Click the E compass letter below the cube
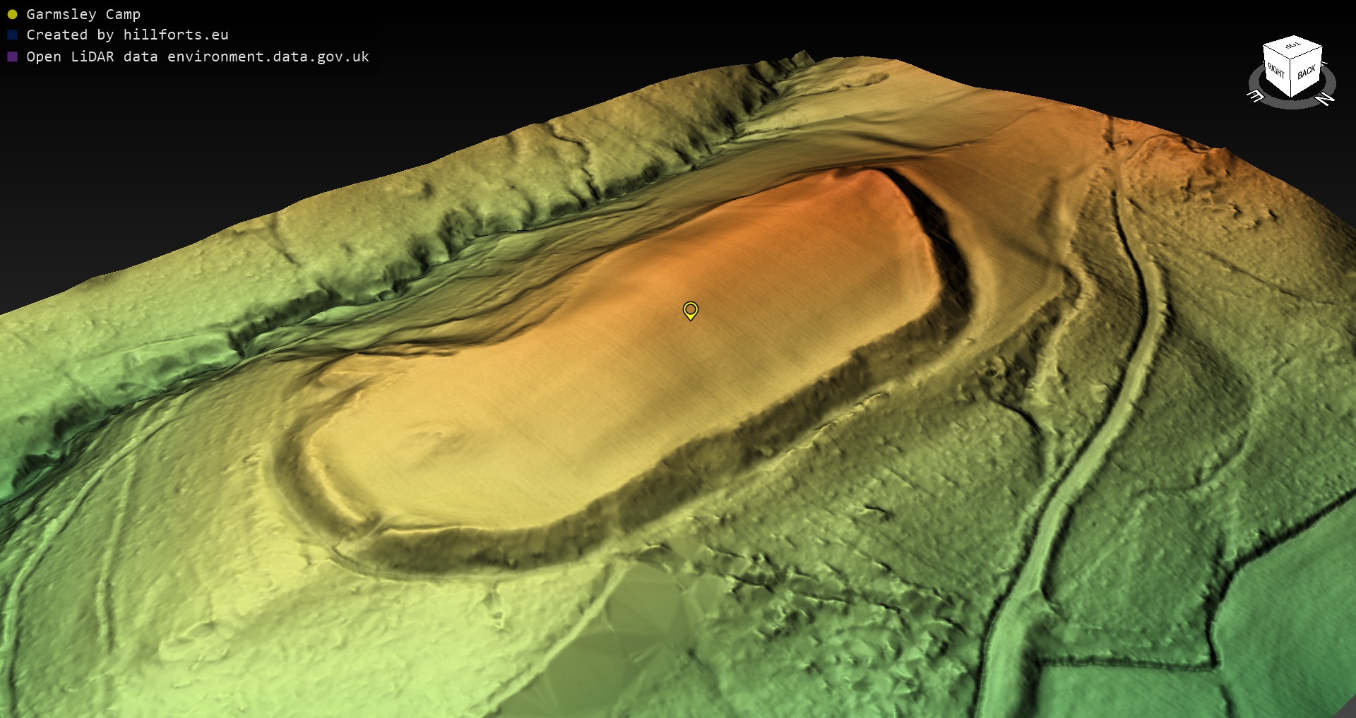The height and width of the screenshot is (718, 1356). click(1255, 96)
